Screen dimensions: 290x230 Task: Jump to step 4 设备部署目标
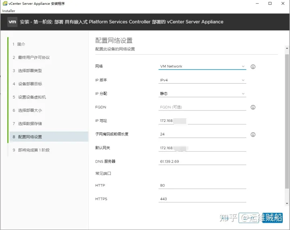pos(29,84)
